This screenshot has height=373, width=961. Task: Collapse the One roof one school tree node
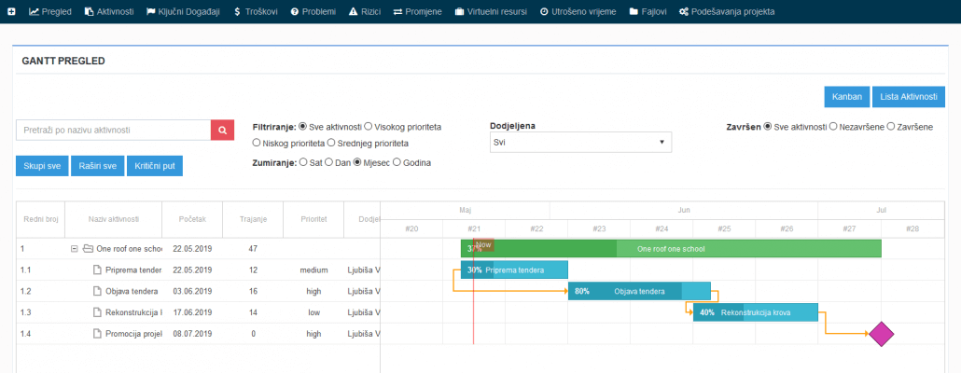coord(74,249)
